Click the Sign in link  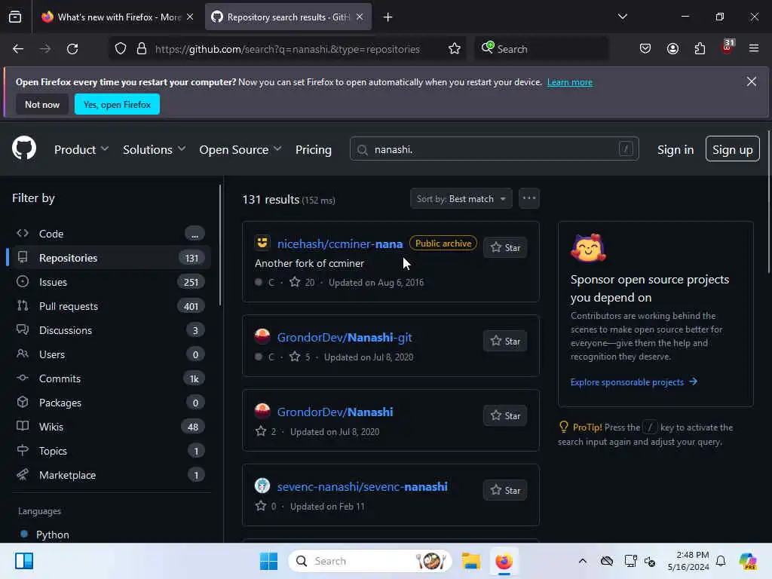click(x=675, y=150)
